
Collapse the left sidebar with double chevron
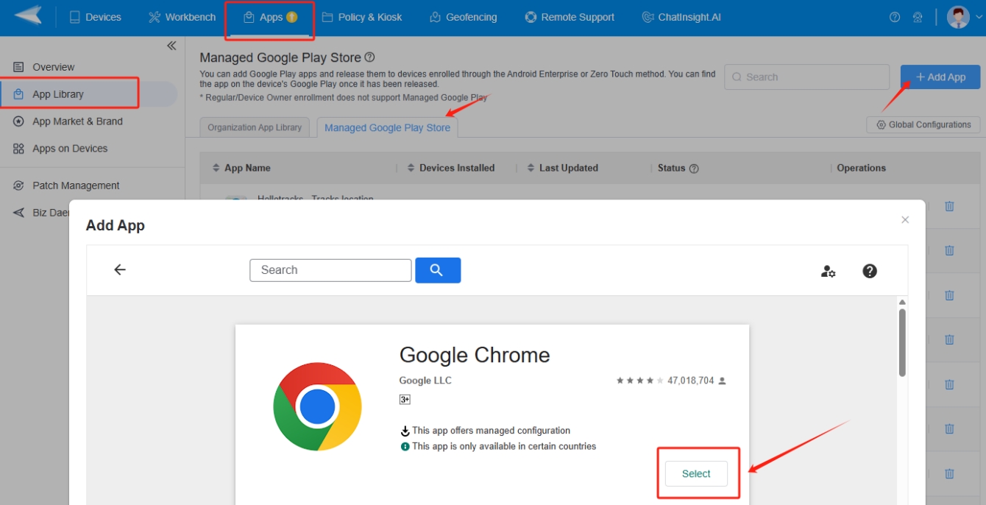tap(171, 46)
